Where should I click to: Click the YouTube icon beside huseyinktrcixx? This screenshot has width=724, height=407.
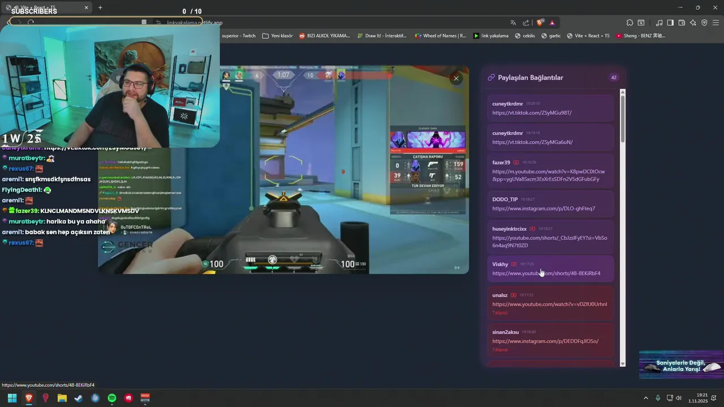(x=533, y=229)
